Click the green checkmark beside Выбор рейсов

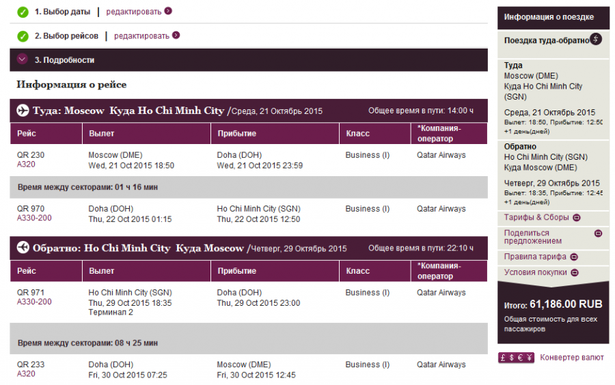pyautogui.click(x=23, y=36)
